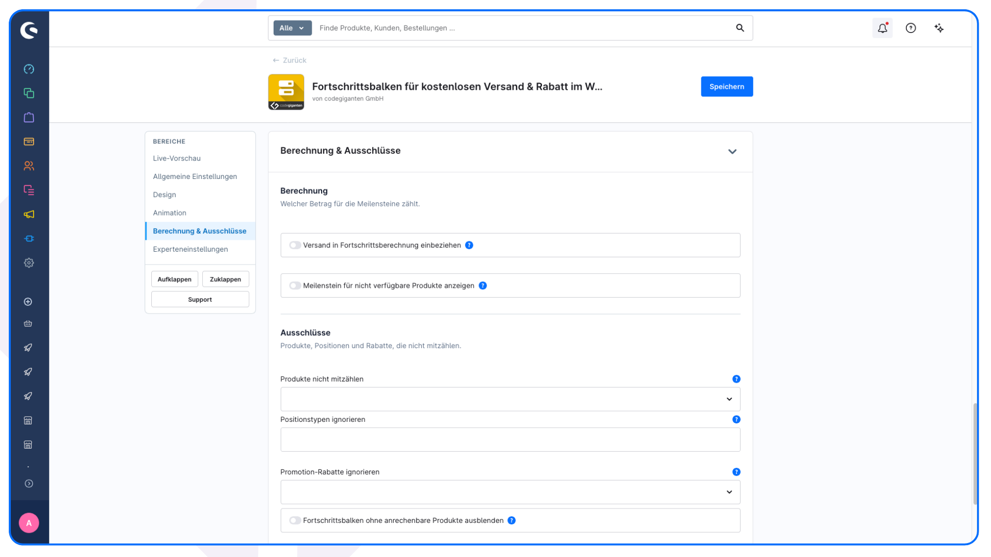Open the Settings gear icon in sidebar
Image resolution: width=991 pixels, height=557 pixels.
click(29, 263)
